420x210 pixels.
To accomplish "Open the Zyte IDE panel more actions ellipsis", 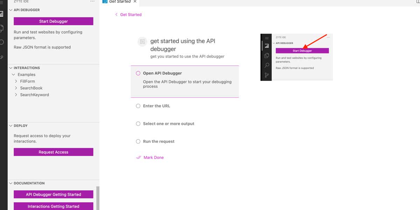I will [x=92, y=1].
